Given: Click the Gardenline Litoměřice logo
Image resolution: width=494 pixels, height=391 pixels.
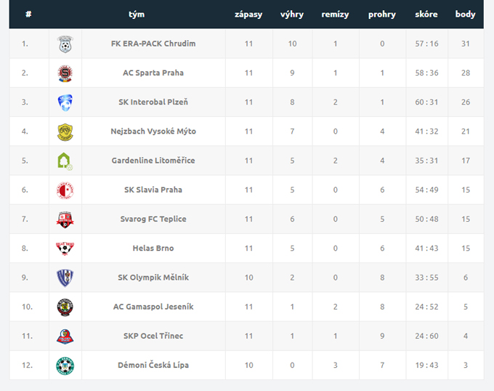Looking at the screenshot, I should pos(65,161).
